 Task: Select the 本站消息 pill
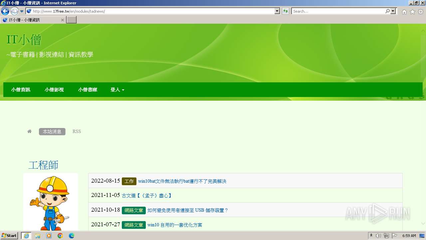(x=52, y=132)
